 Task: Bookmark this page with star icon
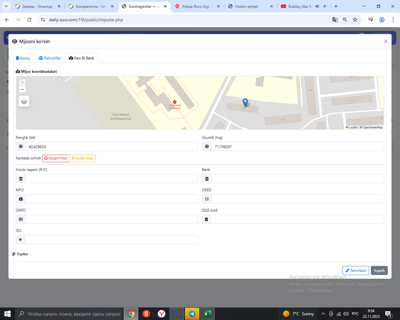click(355, 20)
